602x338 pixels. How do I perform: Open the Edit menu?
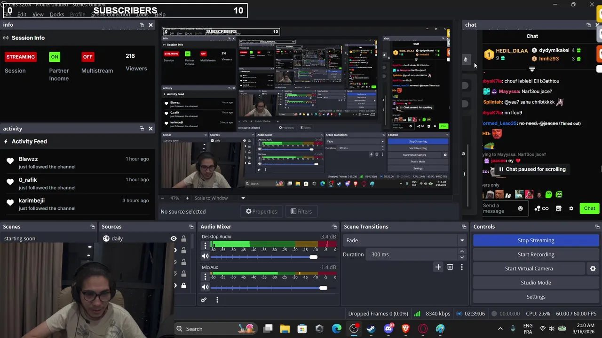click(22, 15)
